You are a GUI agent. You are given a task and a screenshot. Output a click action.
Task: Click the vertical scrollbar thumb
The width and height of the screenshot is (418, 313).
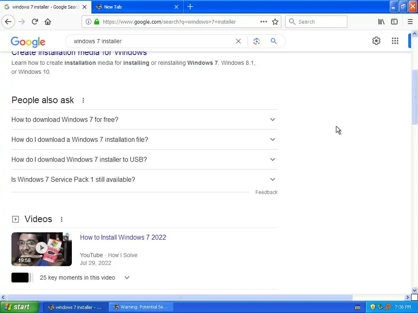414,97
